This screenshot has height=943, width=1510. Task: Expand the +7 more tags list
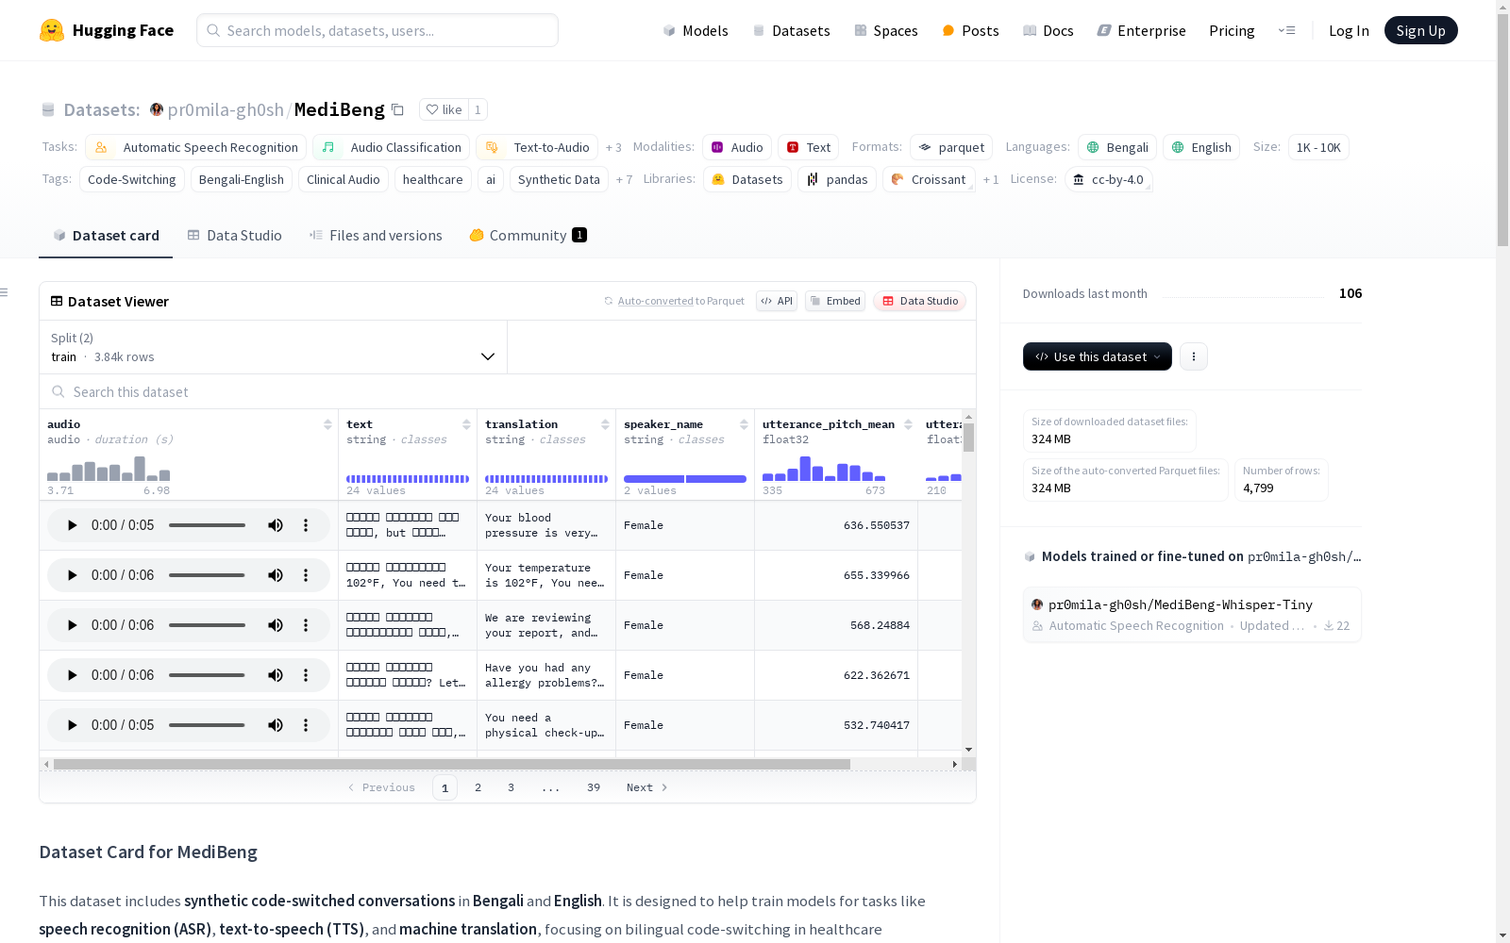point(624,179)
